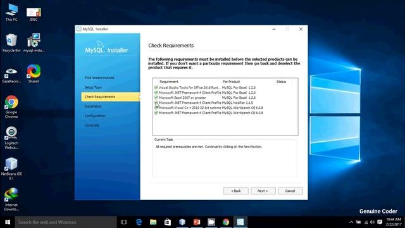Show hidden system tray icons
Viewport: 405px width, 228px height.
351,222
